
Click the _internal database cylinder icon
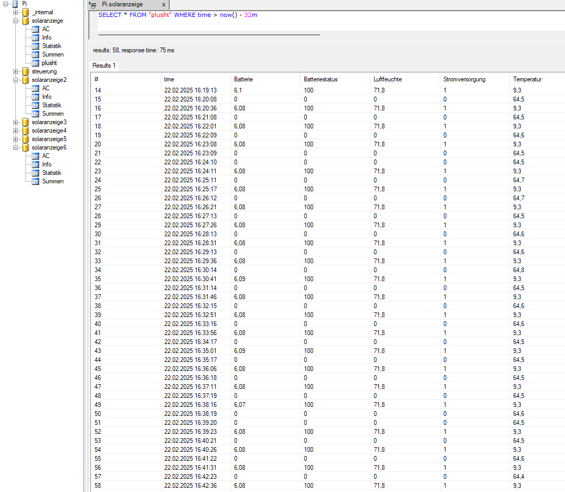[x=25, y=12]
